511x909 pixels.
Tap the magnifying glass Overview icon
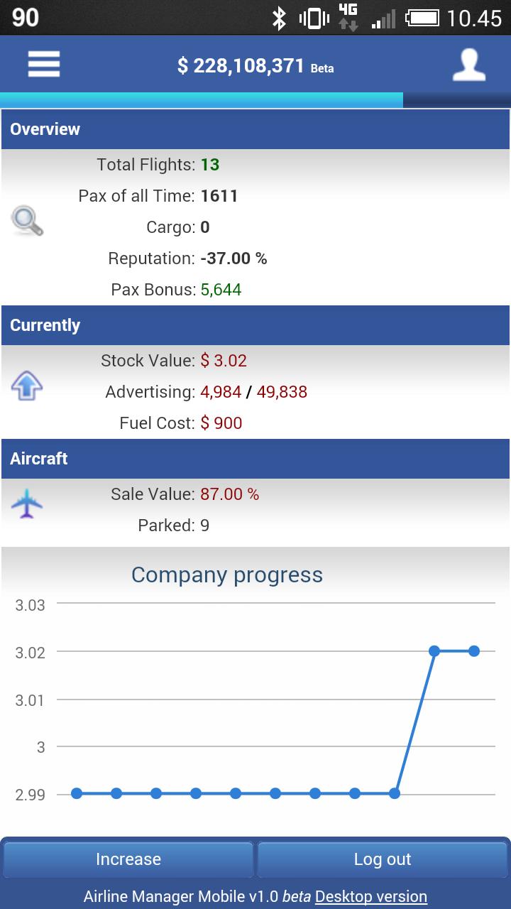coord(27,221)
